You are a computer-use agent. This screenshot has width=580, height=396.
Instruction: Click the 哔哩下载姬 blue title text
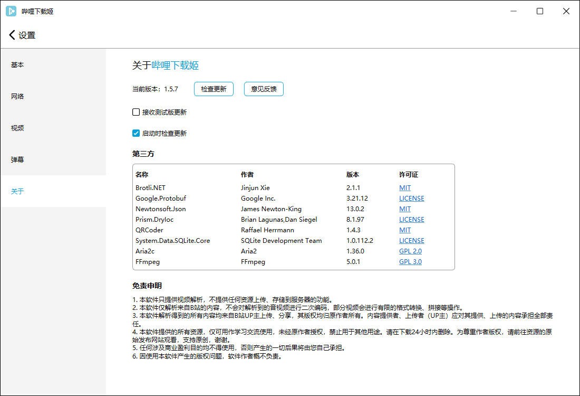click(175, 65)
